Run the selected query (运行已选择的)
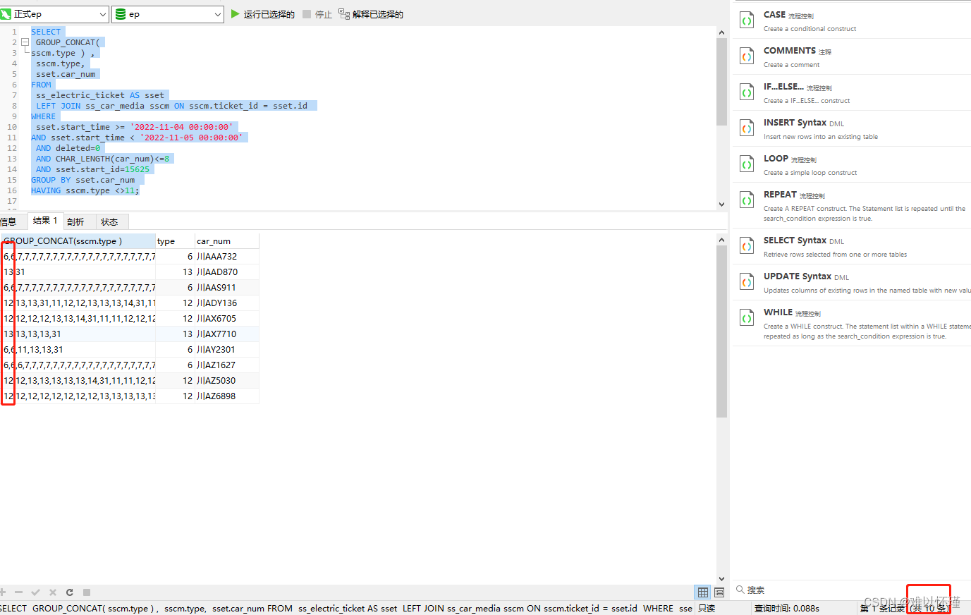Screen dimensions: 971x615 tap(262, 14)
